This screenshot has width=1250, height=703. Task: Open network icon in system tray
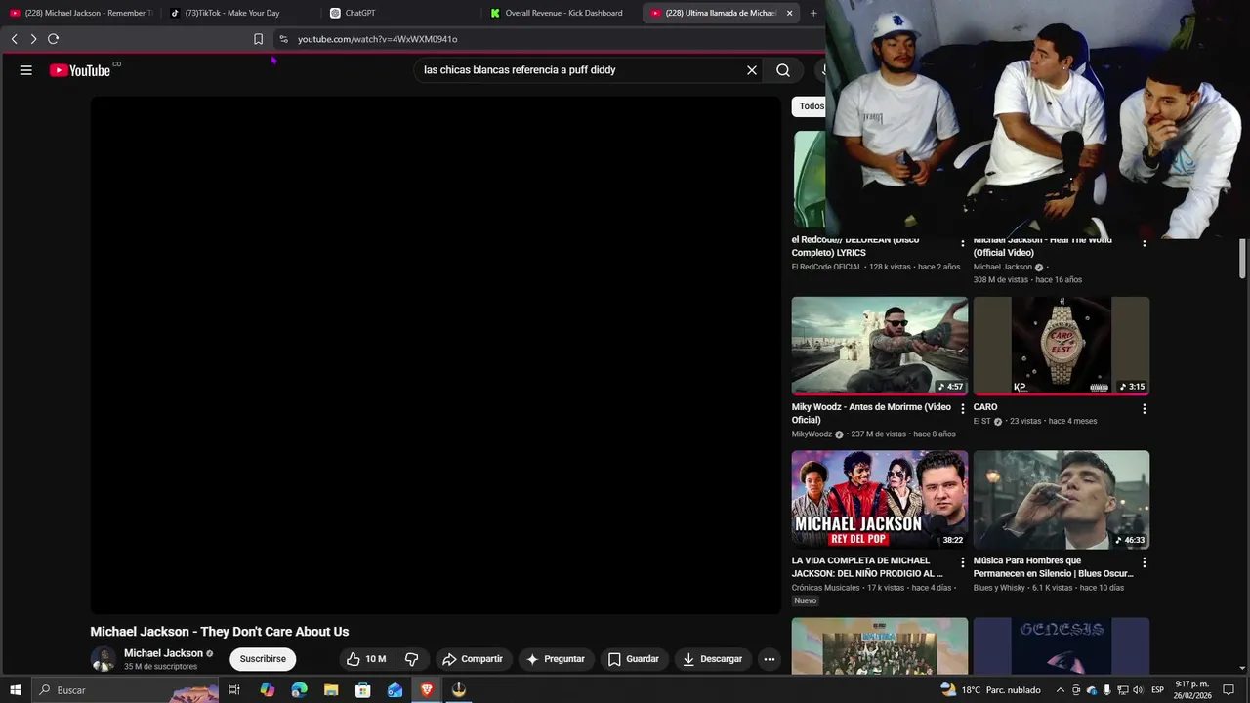coord(1122,690)
